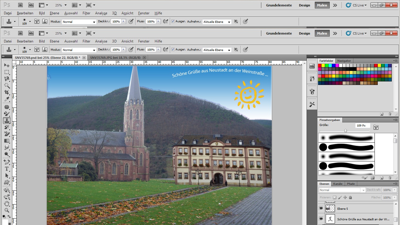Switch to the Navigator tab
The image size is (400, 225).
(344, 61)
